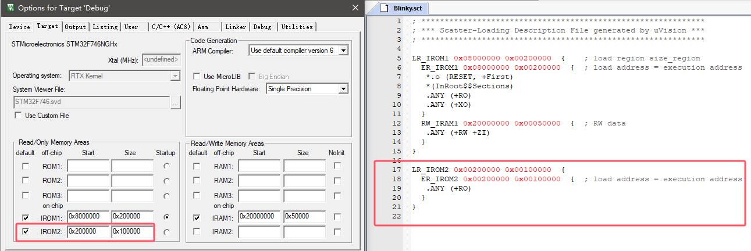Expand the Floating Point Hardware dropdown
The image size is (751, 251).
click(343, 89)
